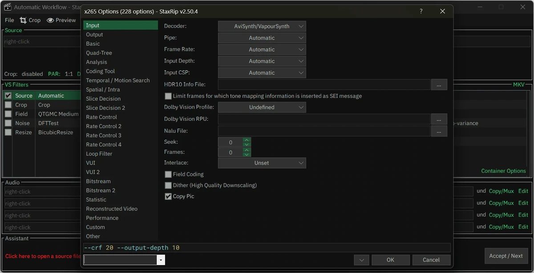
Task: Click the Crop icon in menu bar
Action: 23,20
